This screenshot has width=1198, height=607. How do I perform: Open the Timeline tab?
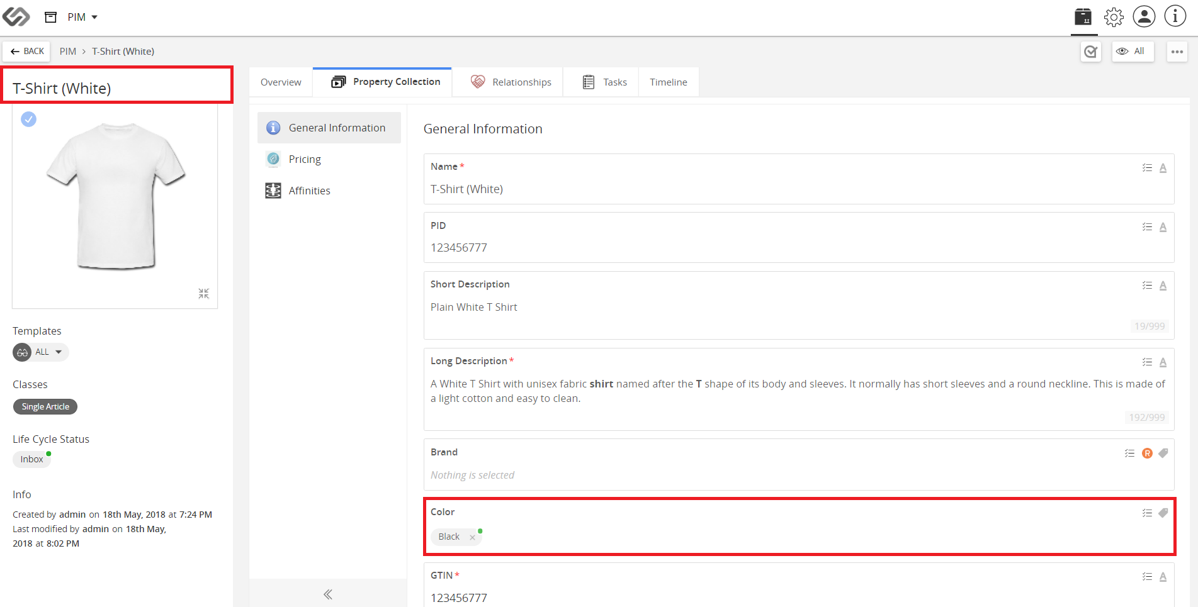[x=669, y=82]
